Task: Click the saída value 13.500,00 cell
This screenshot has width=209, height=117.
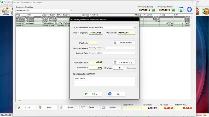Action: (166, 23)
